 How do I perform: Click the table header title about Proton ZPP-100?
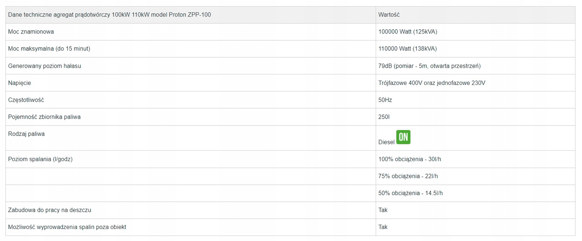point(109,15)
